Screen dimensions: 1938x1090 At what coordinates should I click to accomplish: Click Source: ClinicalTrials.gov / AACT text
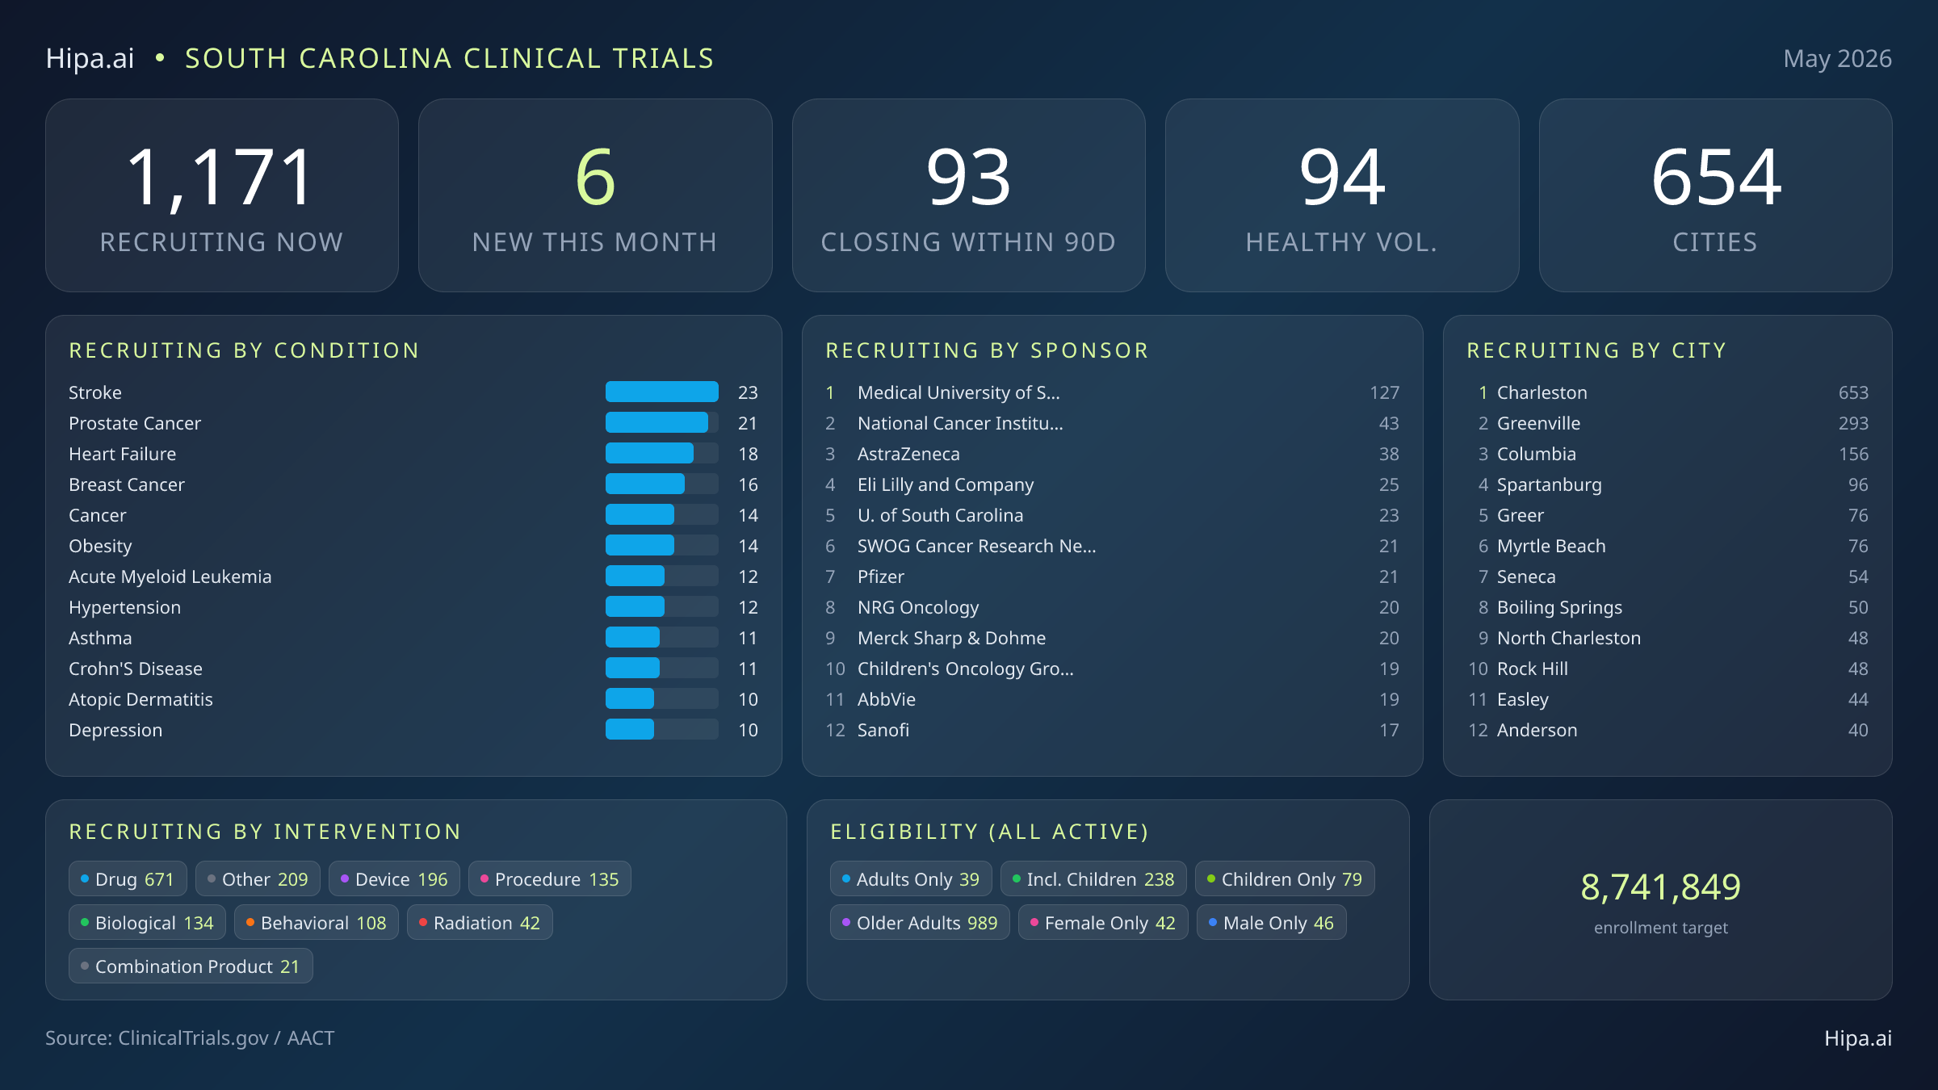pyautogui.click(x=190, y=1038)
